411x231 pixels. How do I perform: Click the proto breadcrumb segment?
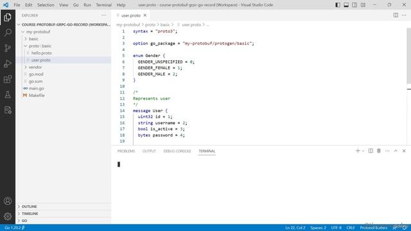(150, 24)
